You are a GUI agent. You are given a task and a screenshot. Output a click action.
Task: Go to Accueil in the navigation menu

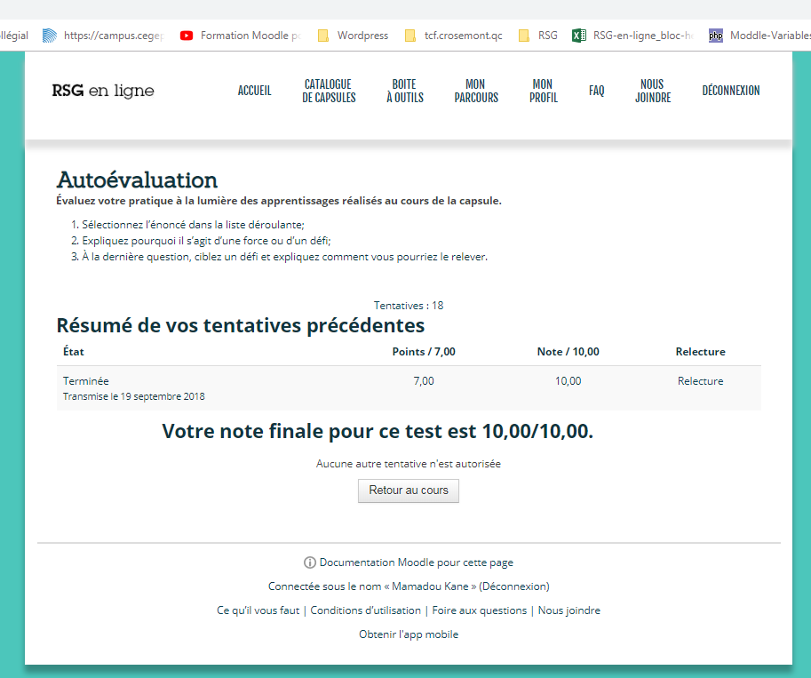click(254, 91)
